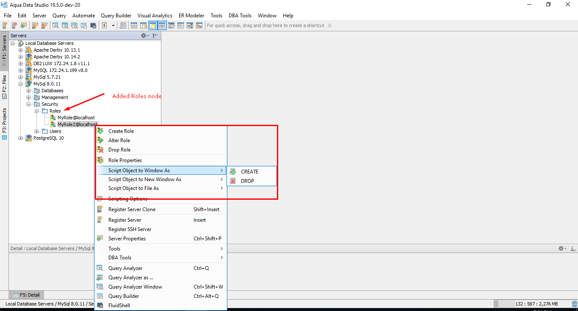Click the Servers panel collapse arrow icon

click(x=155, y=36)
